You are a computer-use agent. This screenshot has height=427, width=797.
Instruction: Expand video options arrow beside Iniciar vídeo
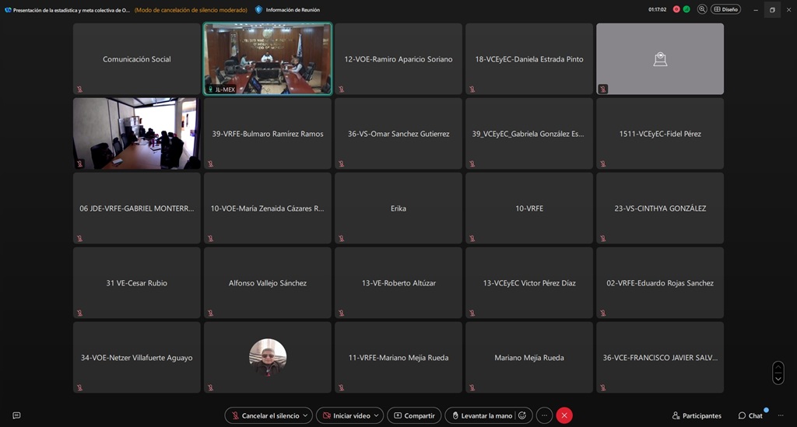pos(377,415)
